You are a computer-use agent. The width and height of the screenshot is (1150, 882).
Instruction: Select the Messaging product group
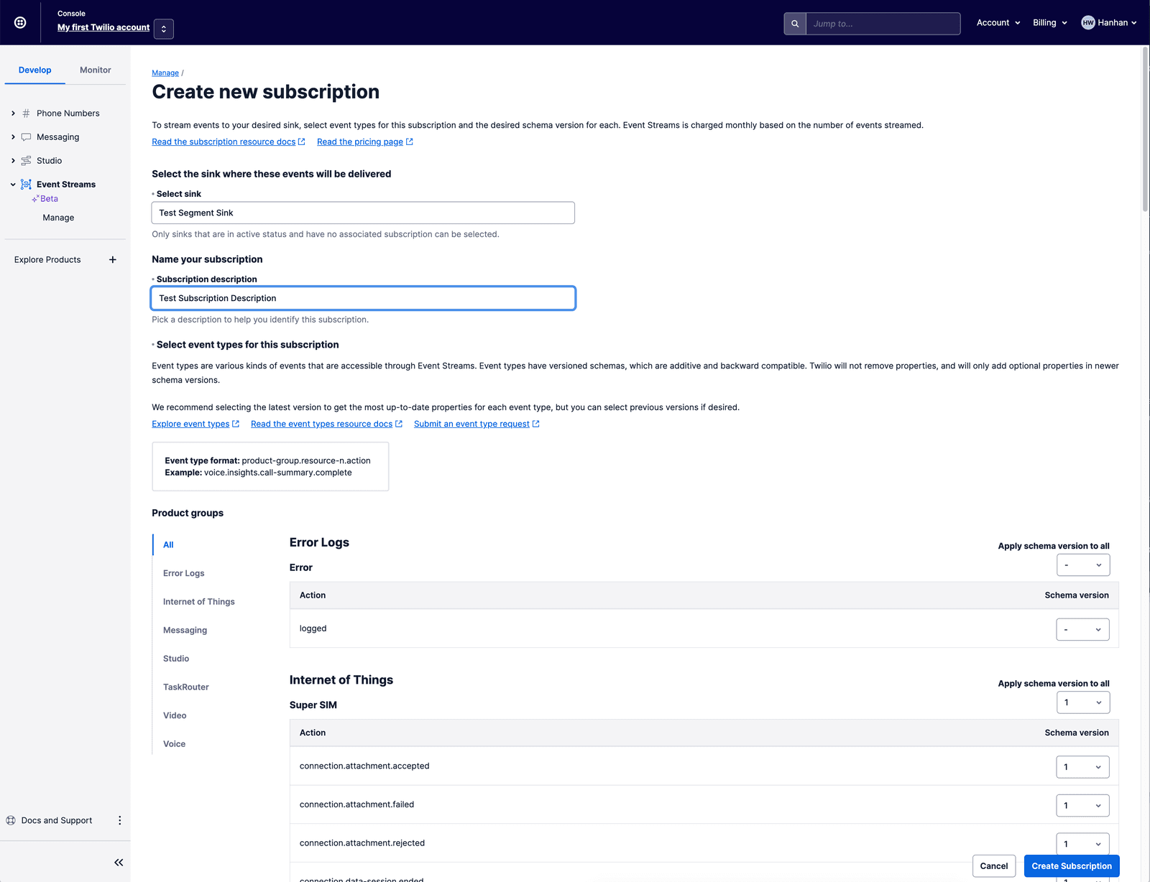[185, 630]
